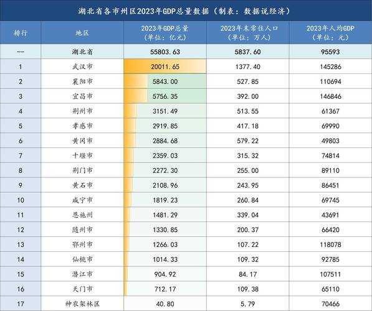This screenshot has width=372, height=311.
Task: Select the 黄冈市 cell
Action: [82, 141]
